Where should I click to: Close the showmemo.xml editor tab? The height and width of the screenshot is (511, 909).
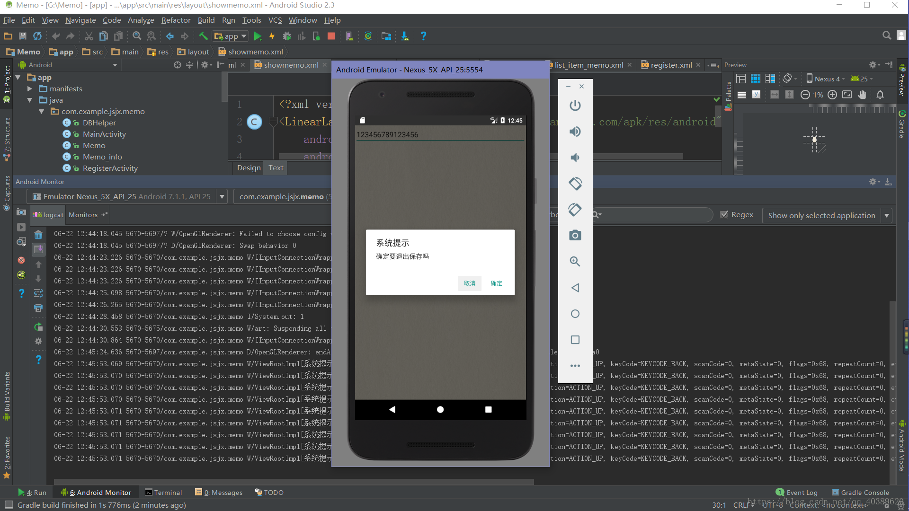(x=324, y=65)
